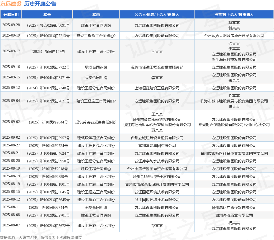Select plaintiff 台州立诚建筑设备租赁有限公司

point(157,138)
